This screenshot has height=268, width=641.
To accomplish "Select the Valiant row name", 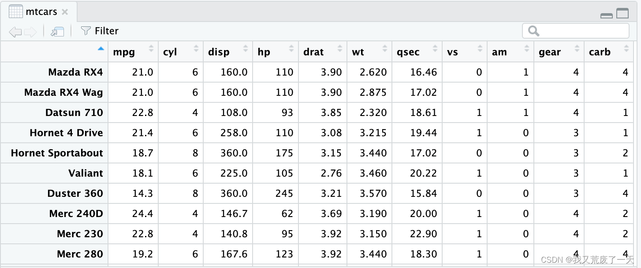I will (x=86, y=173).
